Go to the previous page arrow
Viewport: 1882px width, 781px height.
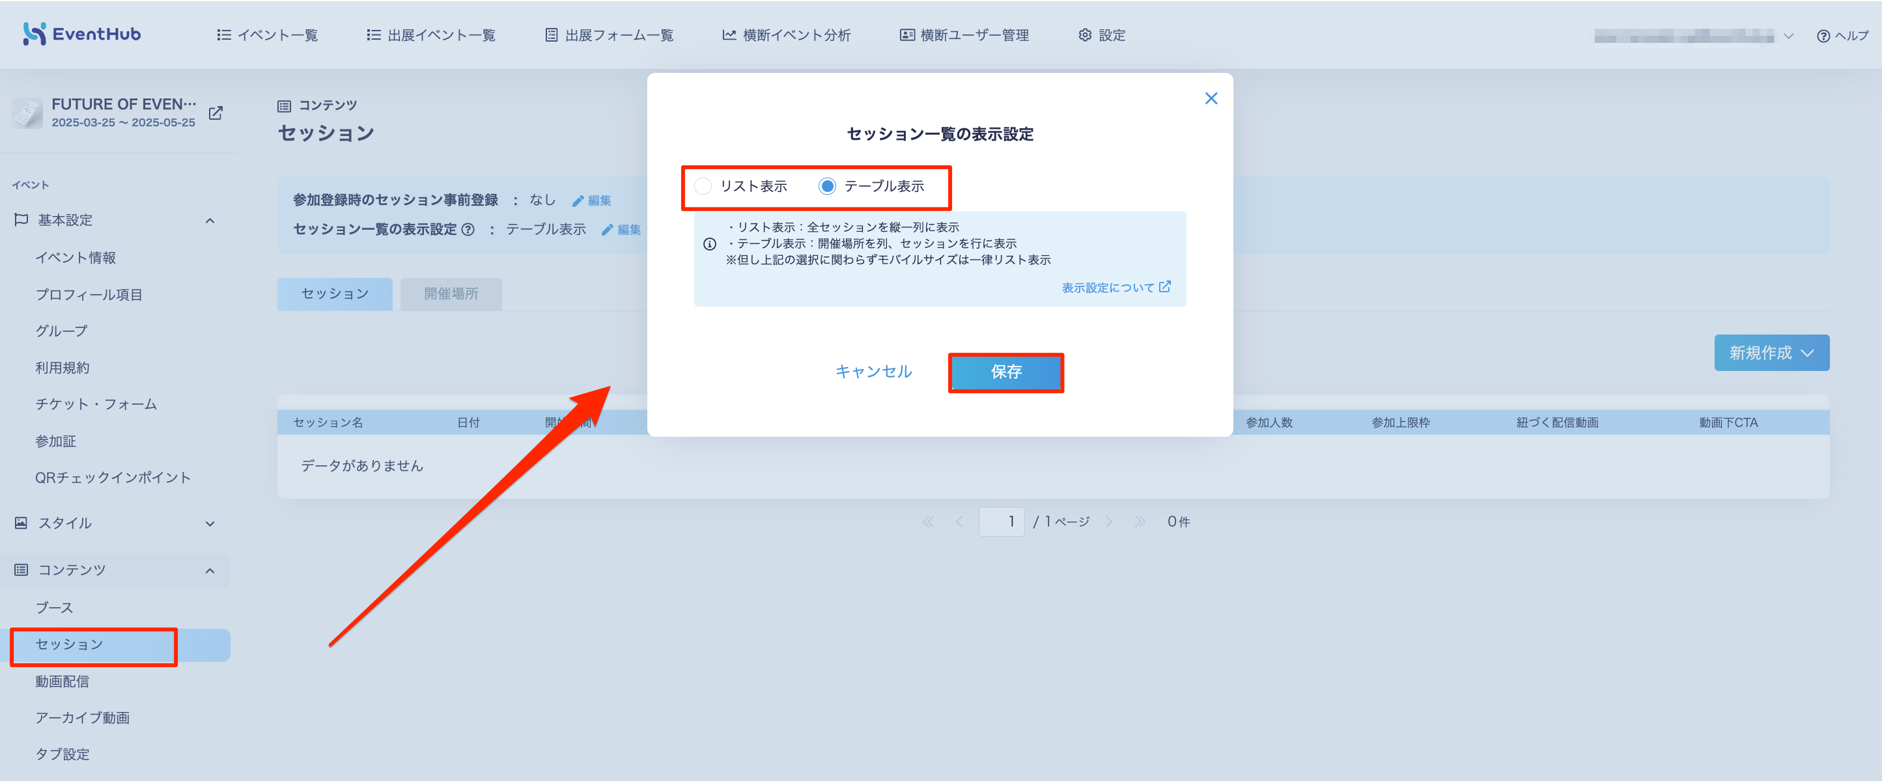(959, 522)
